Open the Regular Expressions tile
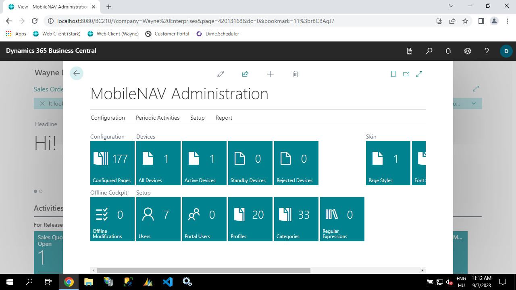516x290 pixels. point(342,219)
